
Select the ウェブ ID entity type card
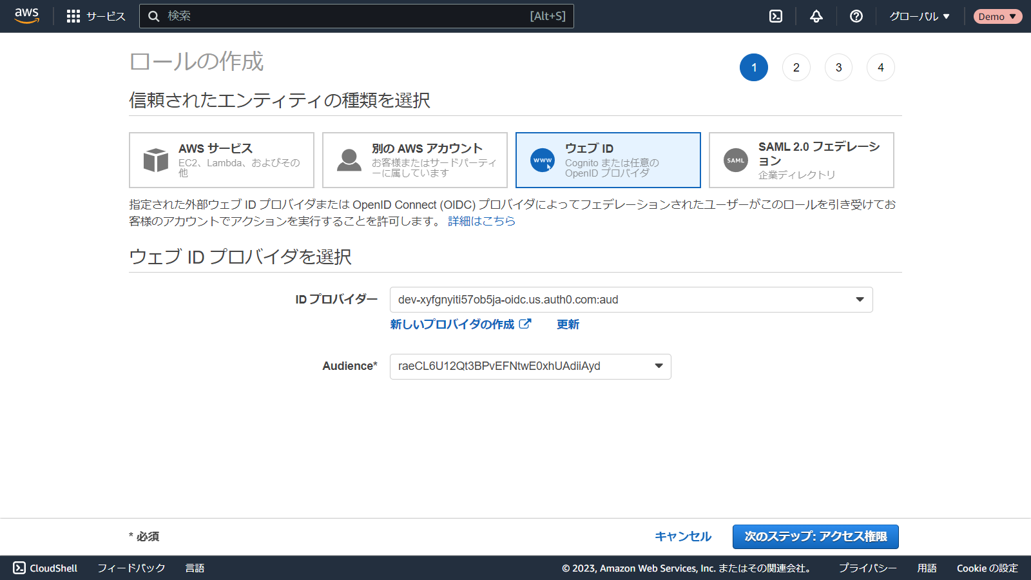coord(608,160)
